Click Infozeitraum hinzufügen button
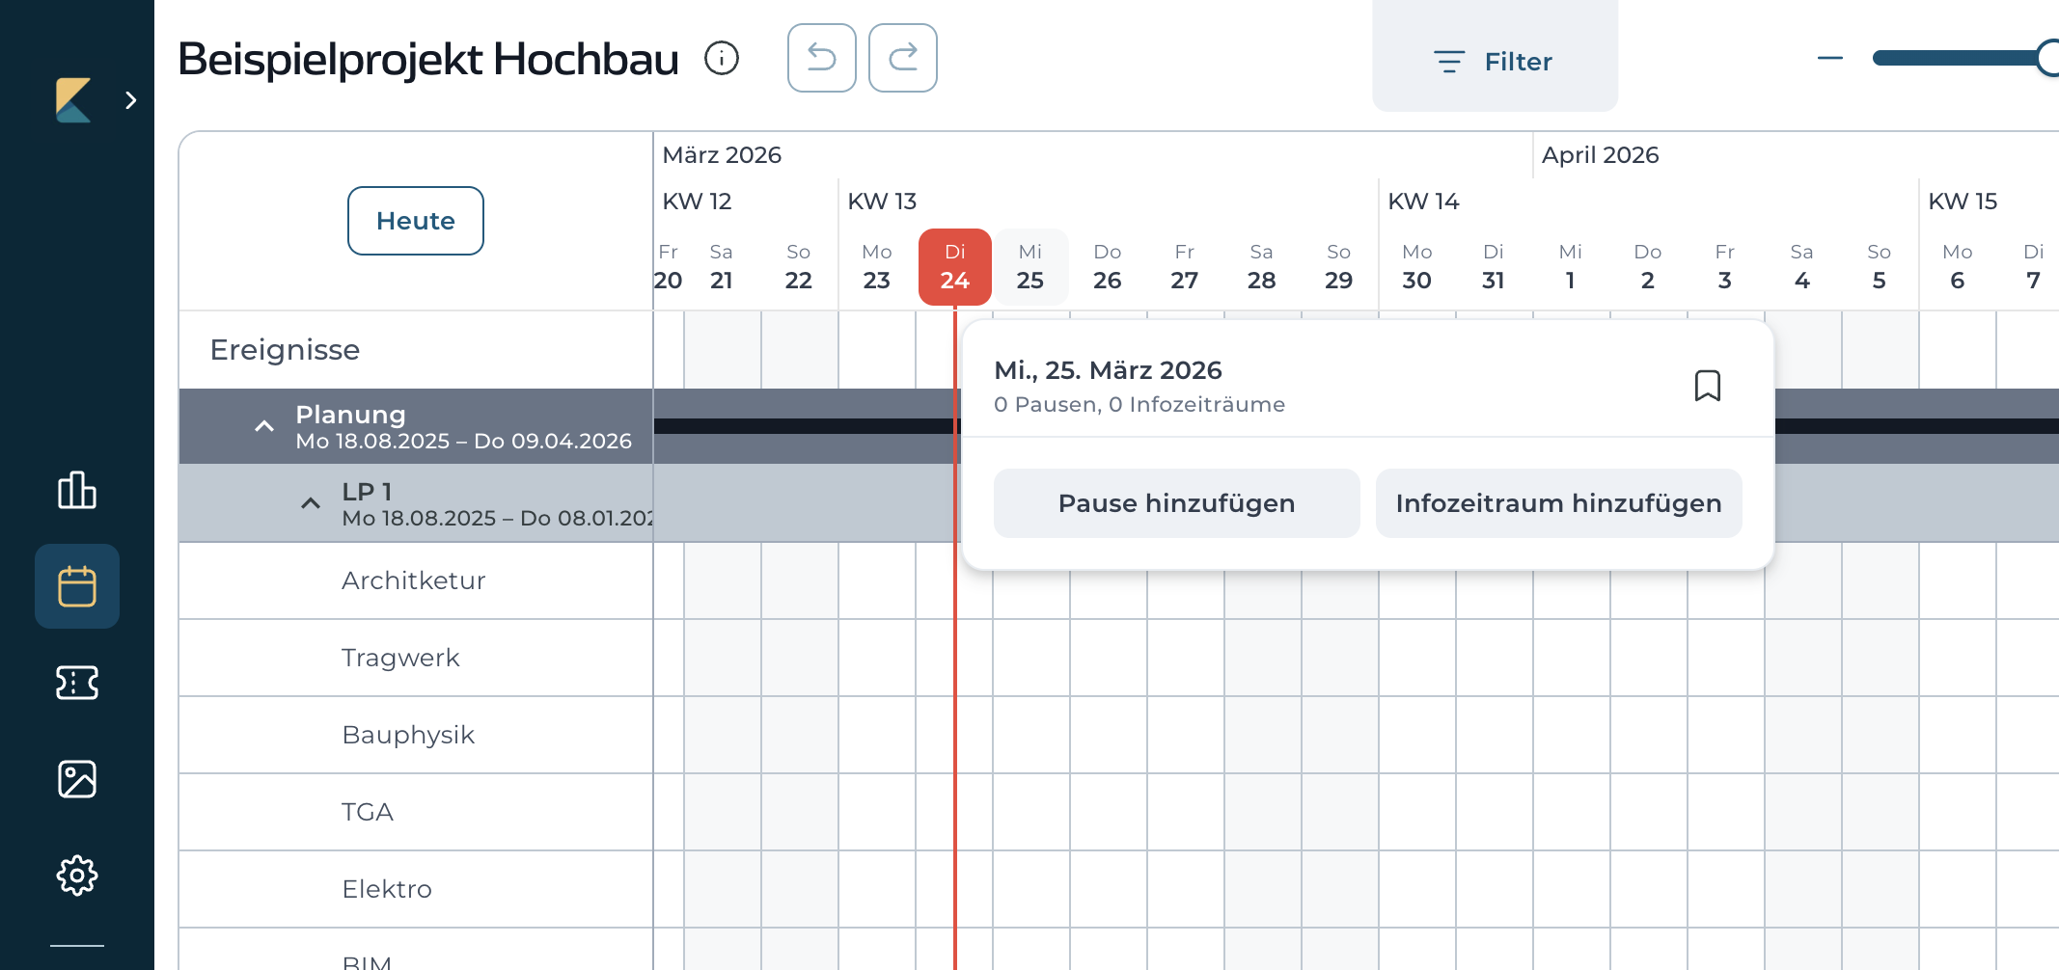The height and width of the screenshot is (970, 2059). point(1559,503)
